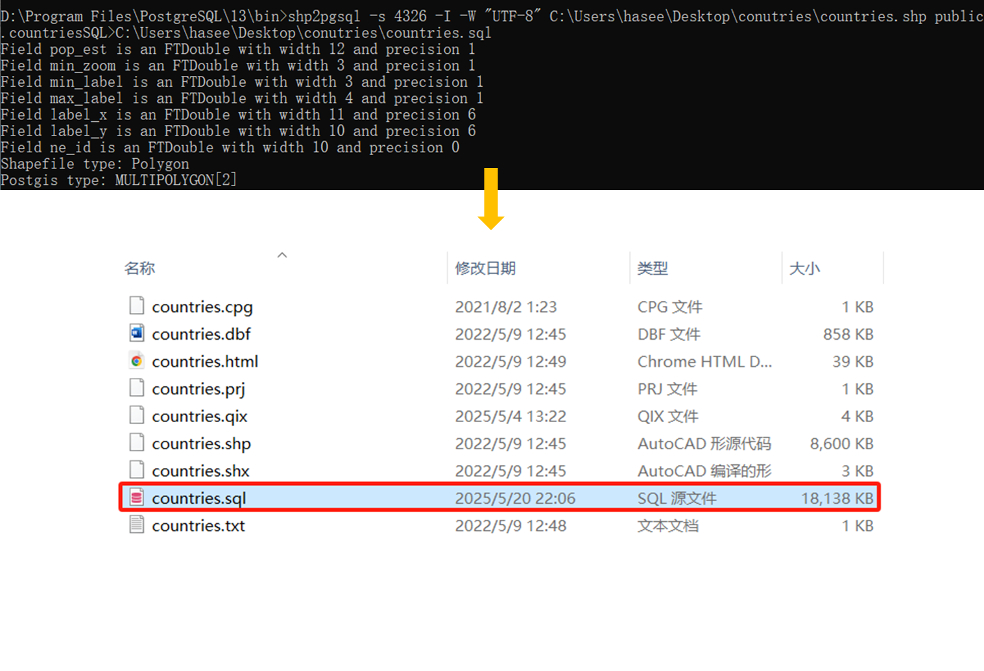Click the type PRJ 文件
This screenshot has height=671, width=984.
(x=667, y=389)
